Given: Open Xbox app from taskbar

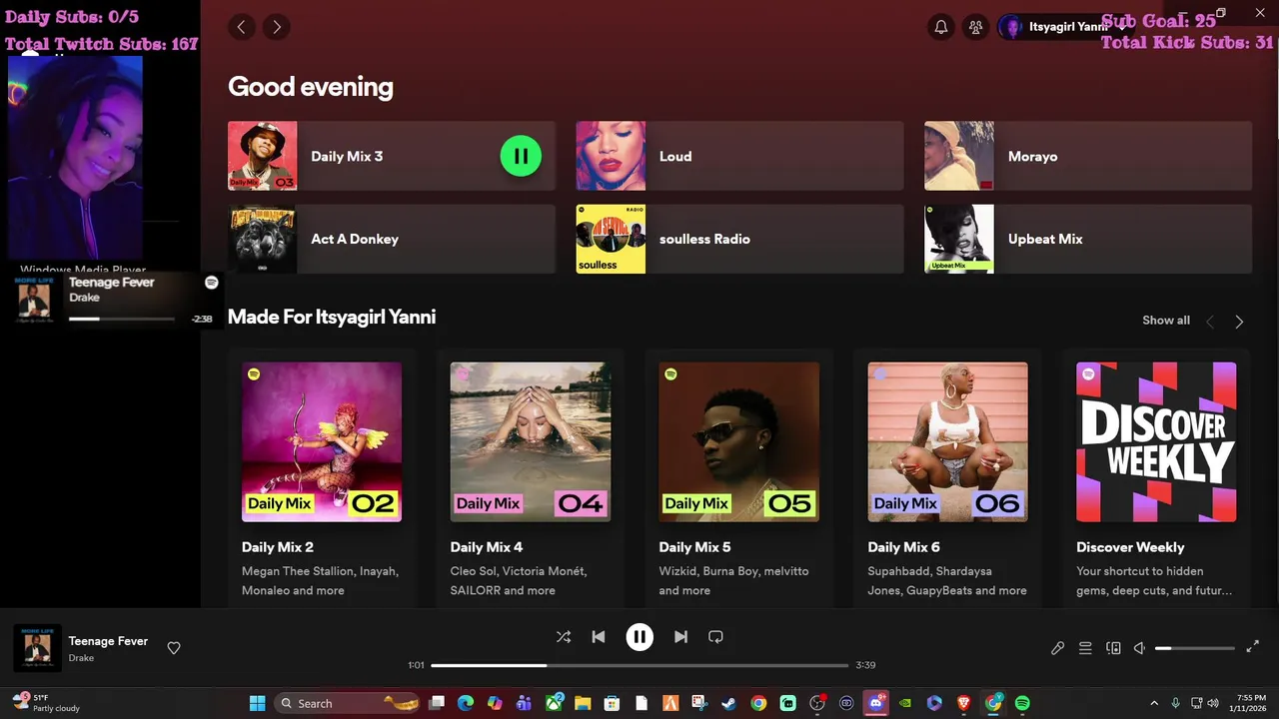Looking at the screenshot, I should (554, 703).
